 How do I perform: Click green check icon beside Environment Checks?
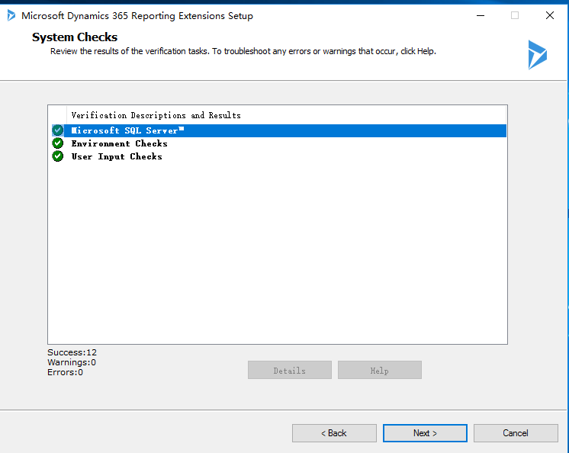point(58,143)
